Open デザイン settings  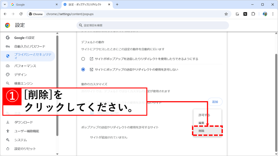coord(21,75)
